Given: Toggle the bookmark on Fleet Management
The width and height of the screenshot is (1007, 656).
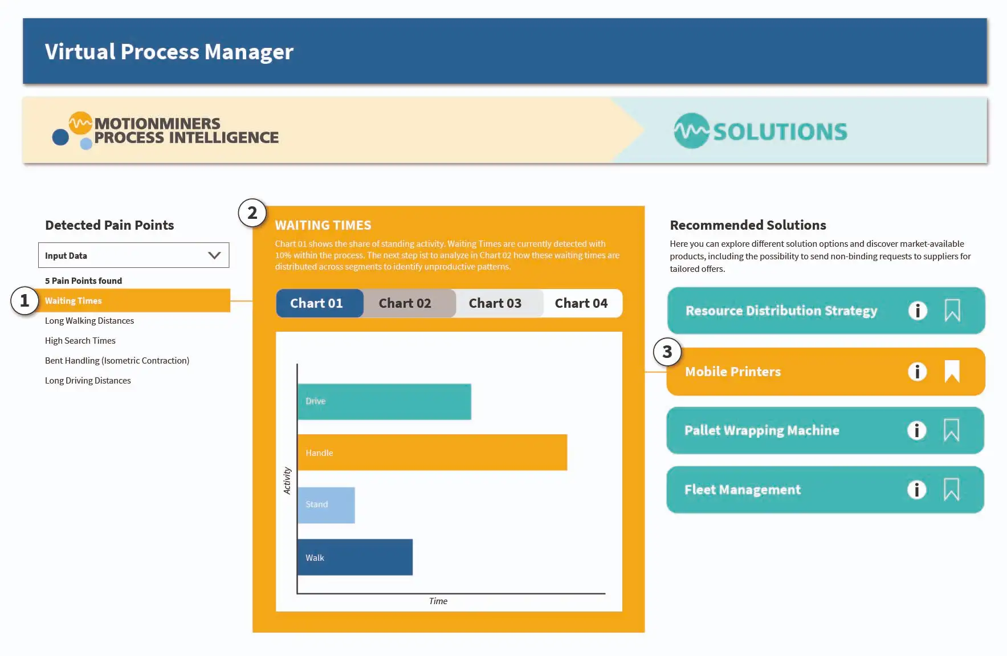Looking at the screenshot, I should click(952, 489).
